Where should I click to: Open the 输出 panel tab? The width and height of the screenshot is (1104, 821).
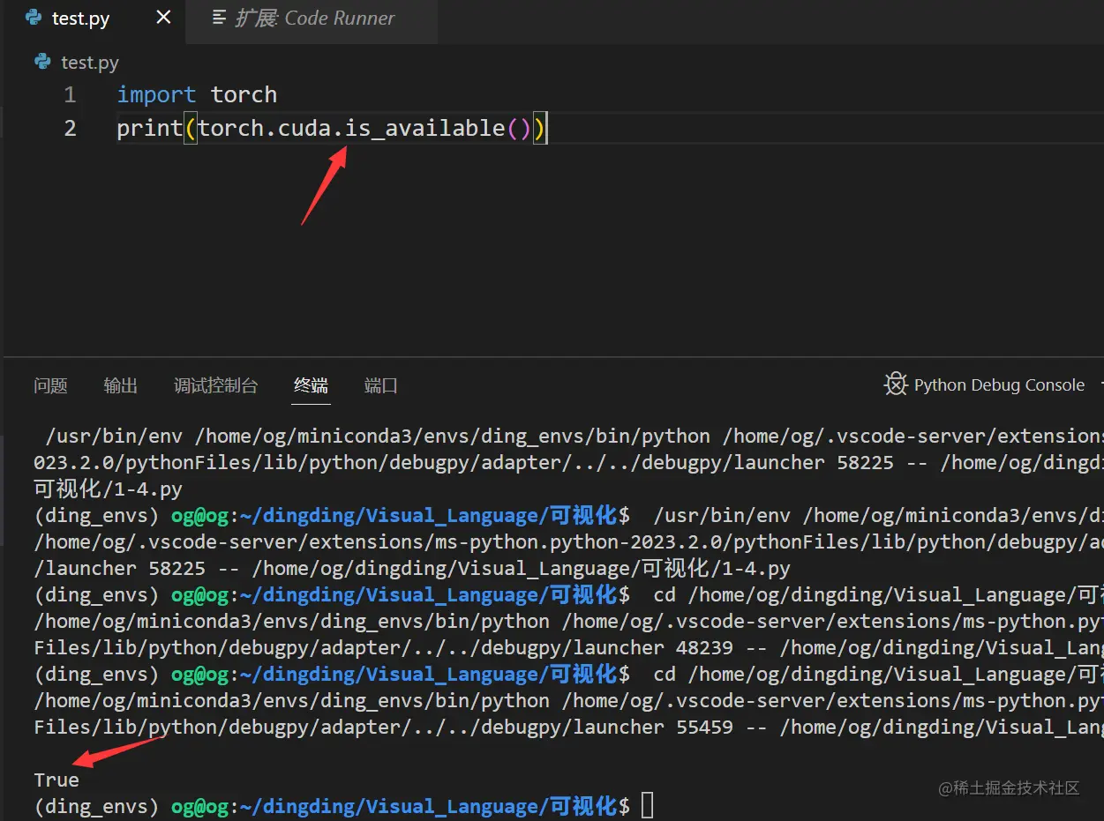(x=120, y=385)
